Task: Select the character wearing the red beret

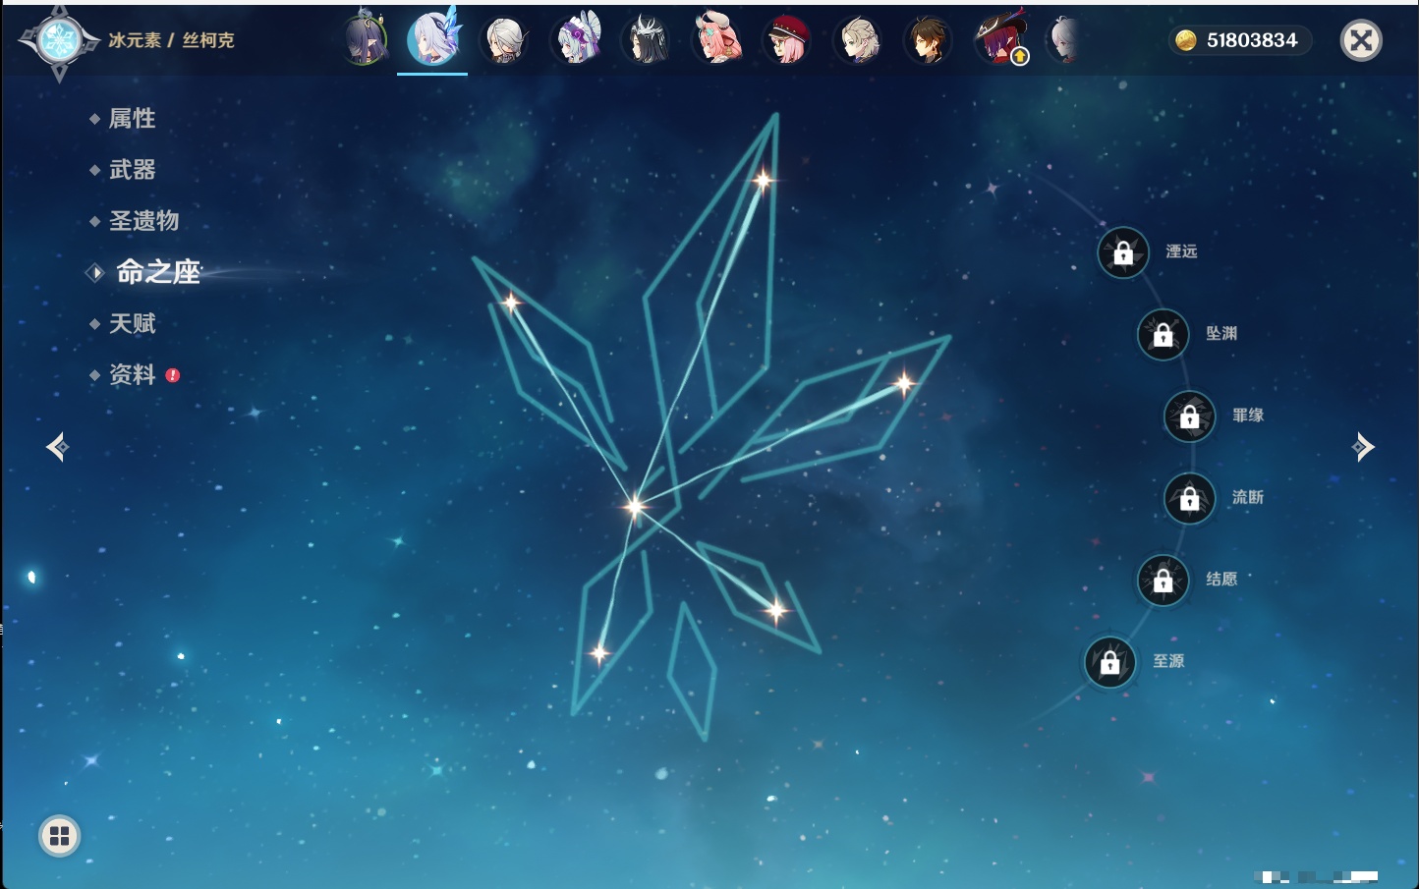Action: coord(787,40)
